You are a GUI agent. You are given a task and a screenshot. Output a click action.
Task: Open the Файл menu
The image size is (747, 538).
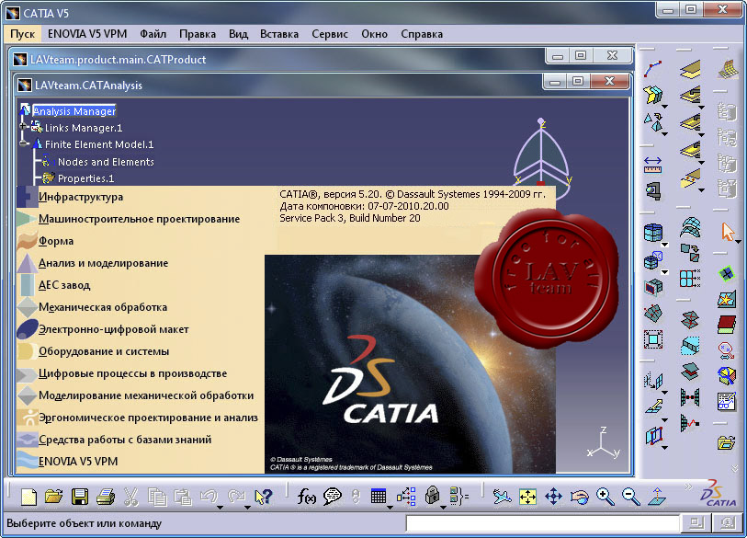[x=153, y=34]
